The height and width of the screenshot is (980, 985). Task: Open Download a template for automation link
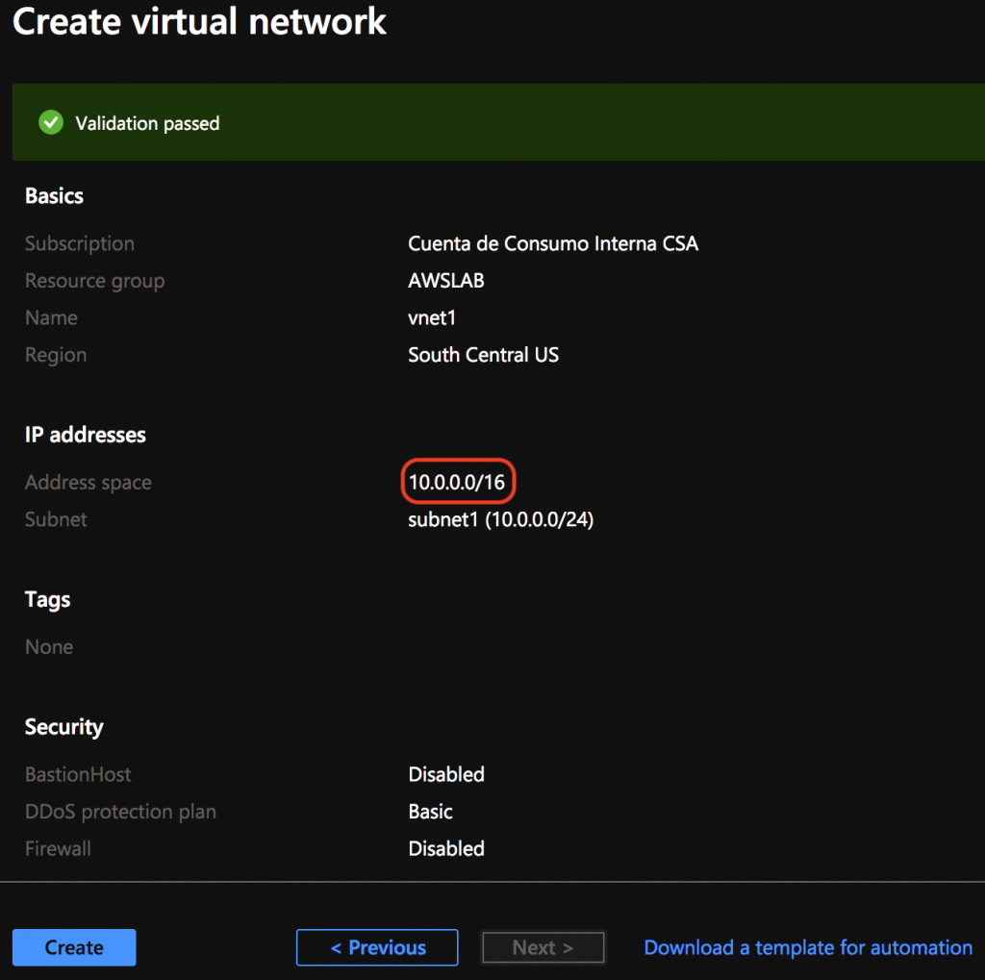pos(808,947)
